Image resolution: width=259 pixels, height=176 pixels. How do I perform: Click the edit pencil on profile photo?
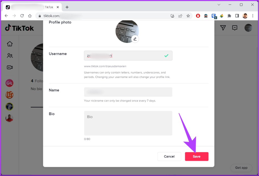coord(135,39)
